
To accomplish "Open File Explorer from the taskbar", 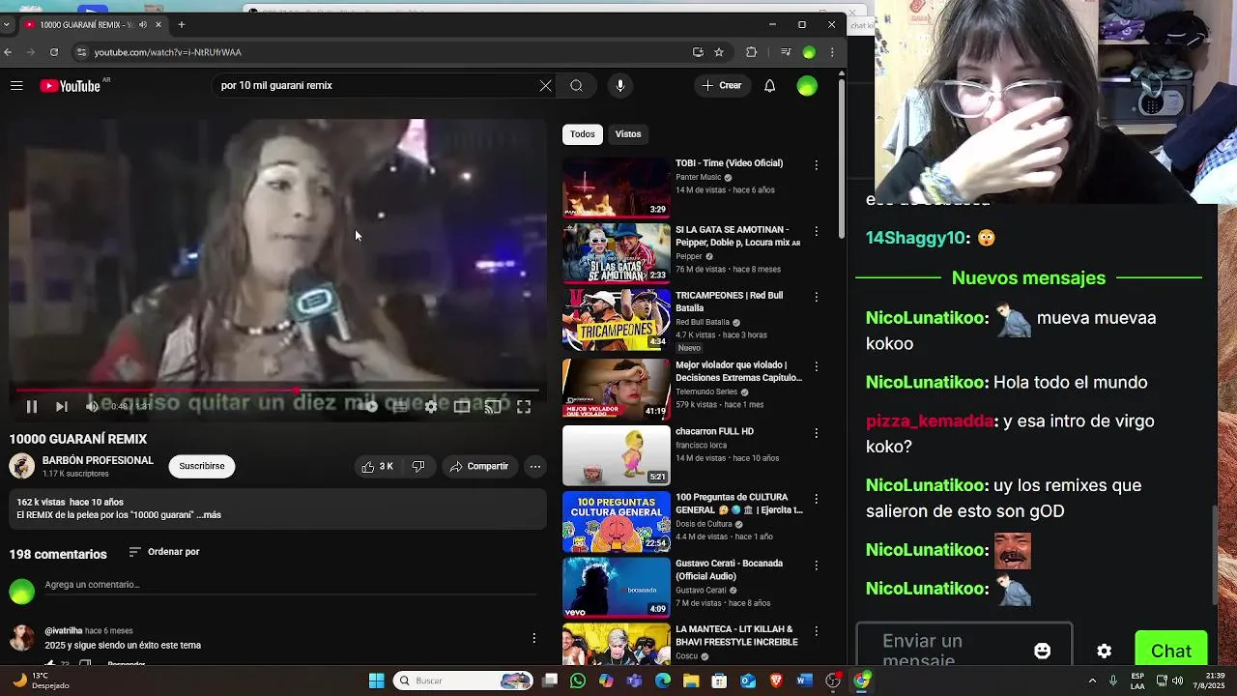I will (691, 681).
